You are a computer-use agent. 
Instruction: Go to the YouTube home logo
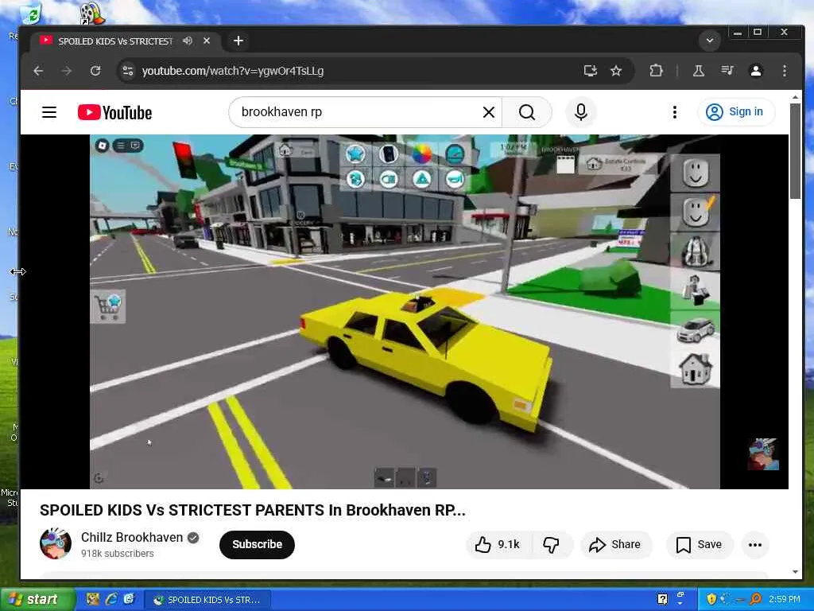114,112
